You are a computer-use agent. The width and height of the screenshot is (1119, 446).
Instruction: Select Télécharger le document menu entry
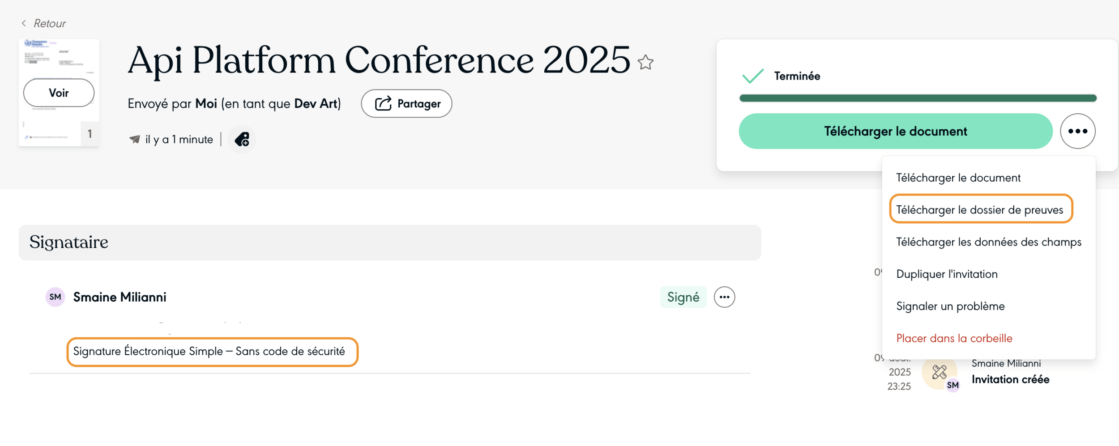(958, 178)
